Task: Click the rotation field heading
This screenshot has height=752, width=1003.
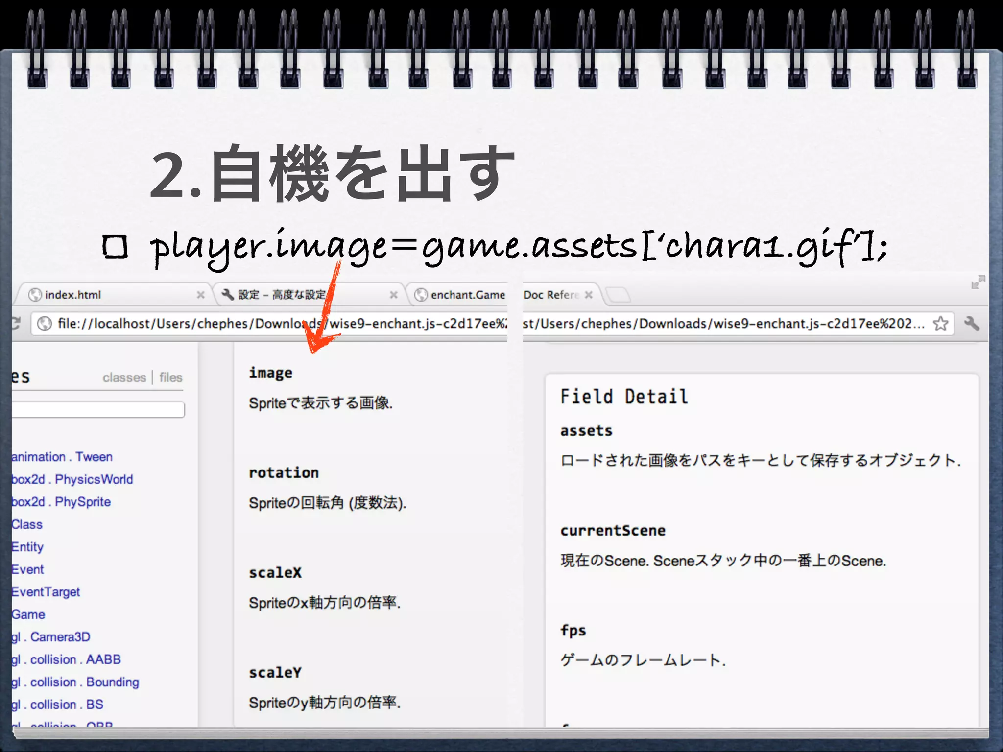Action: coord(284,472)
